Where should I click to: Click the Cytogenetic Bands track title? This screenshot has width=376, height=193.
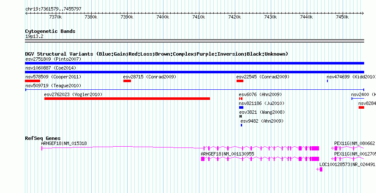click(50, 31)
